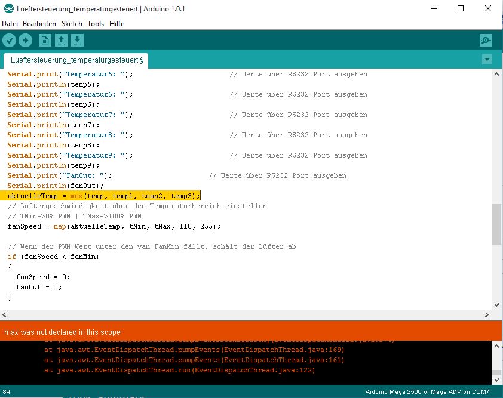Click the fanSpeed = map(...) line
This screenshot has height=398, width=503.
[x=114, y=226]
